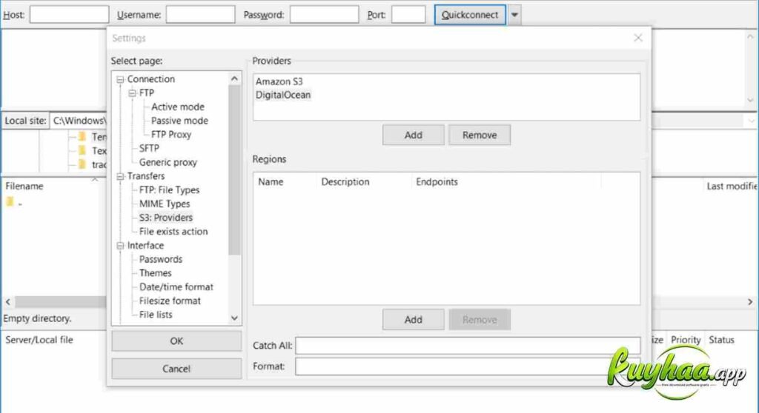Select S3: Providers page
The image size is (759, 413).
point(165,218)
